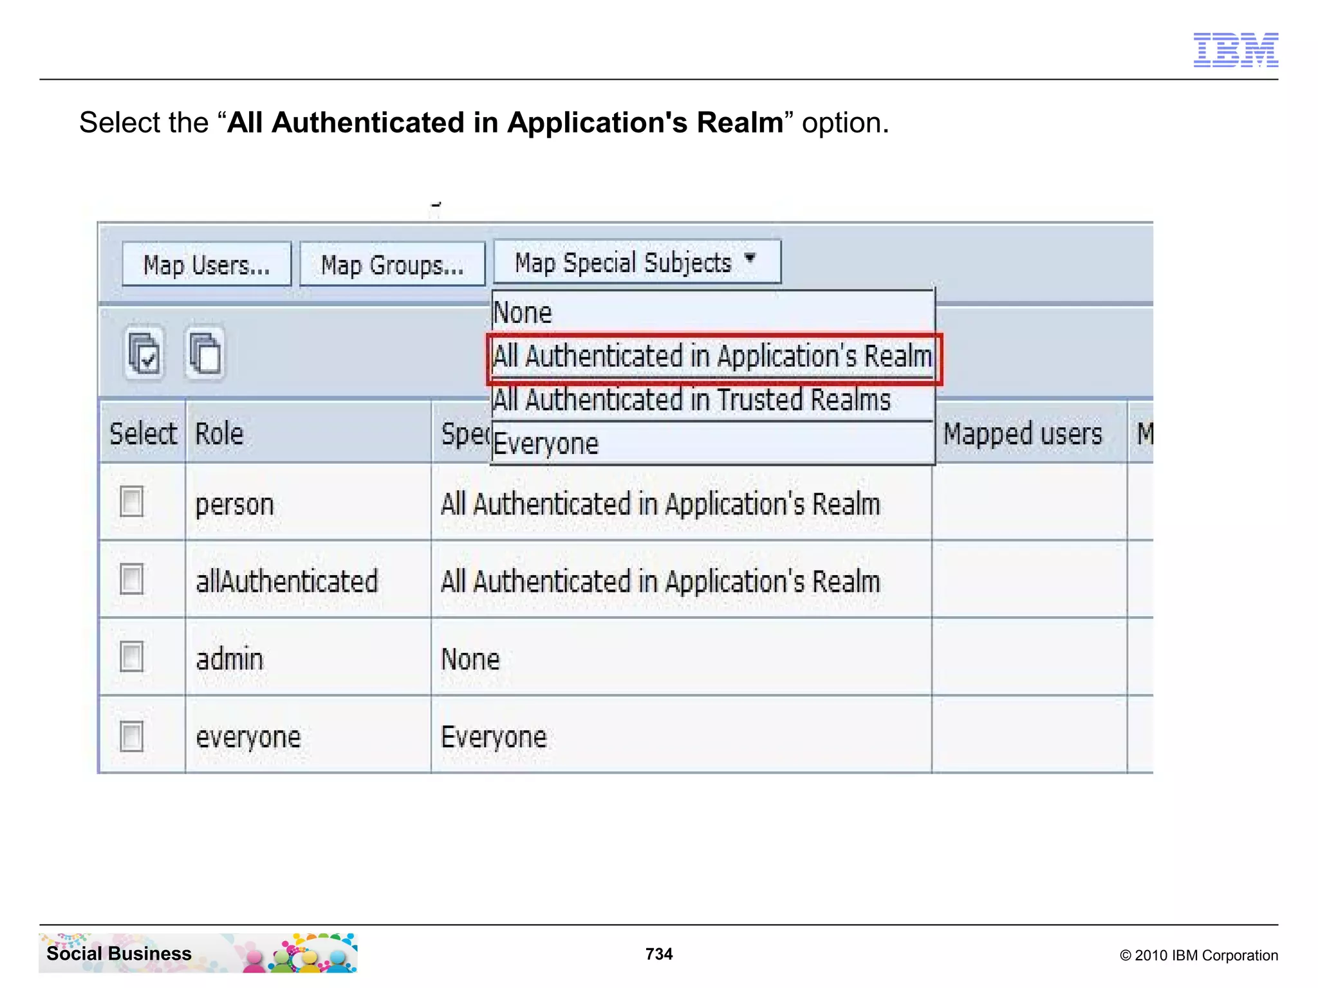
Task: Click the Select All rows icon
Action: tap(144, 353)
